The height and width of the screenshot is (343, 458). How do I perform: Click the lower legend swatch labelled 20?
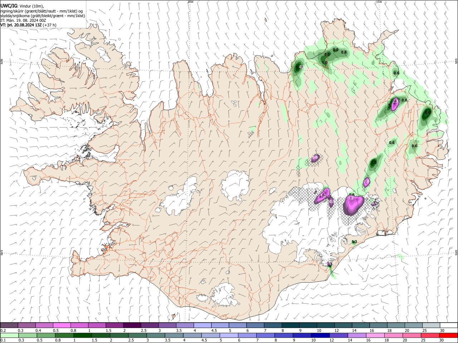click(411, 335)
